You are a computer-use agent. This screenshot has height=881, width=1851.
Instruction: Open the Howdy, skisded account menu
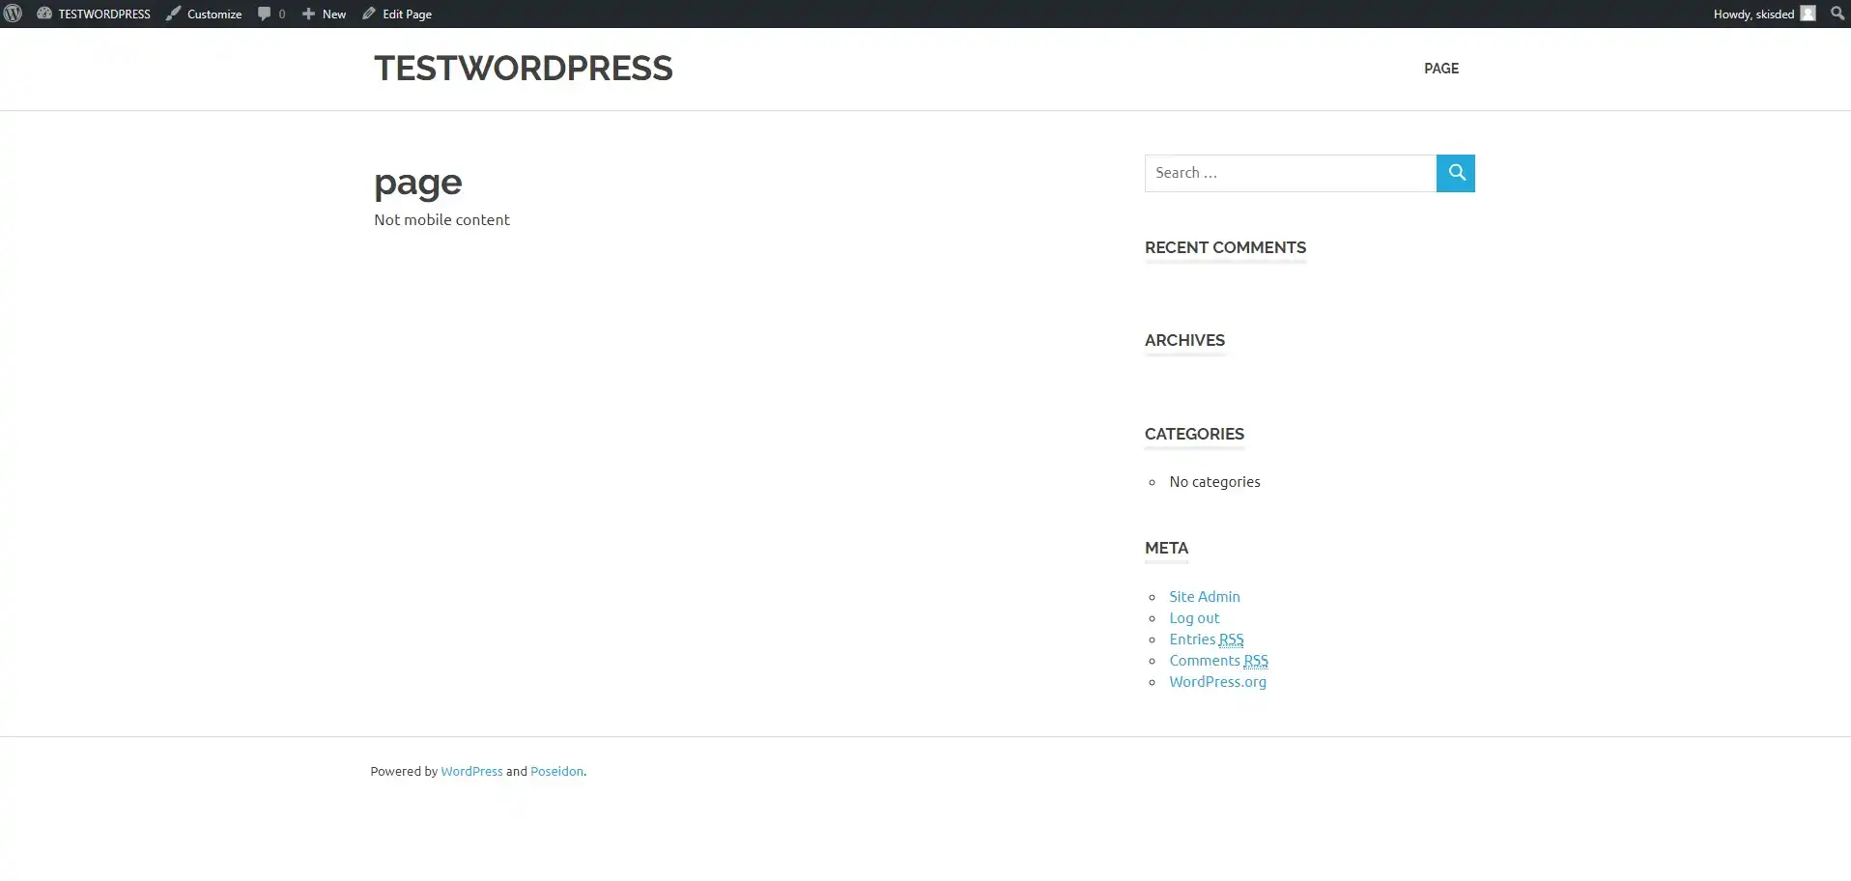1756,14
